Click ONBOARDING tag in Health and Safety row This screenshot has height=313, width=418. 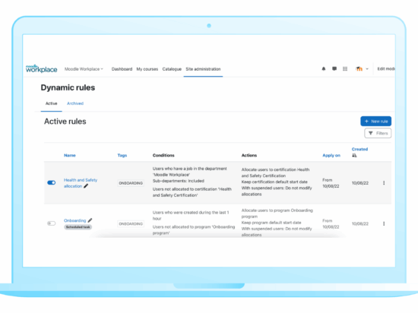coord(131,183)
